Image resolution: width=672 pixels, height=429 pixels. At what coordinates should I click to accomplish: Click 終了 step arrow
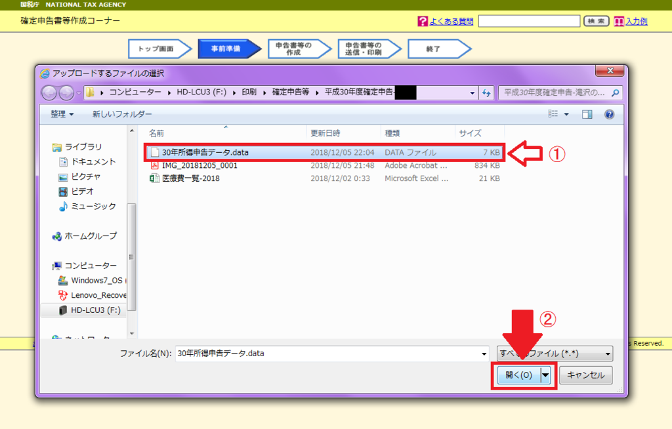click(439, 49)
